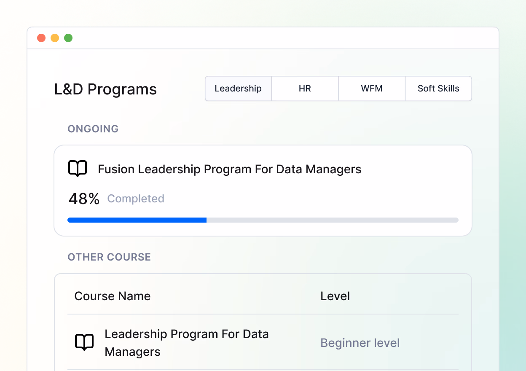
Task: Select the WFM tab
Action: tap(372, 89)
